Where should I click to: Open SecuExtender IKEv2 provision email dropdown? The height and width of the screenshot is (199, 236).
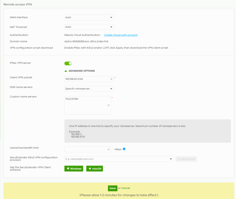(x=171, y=159)
